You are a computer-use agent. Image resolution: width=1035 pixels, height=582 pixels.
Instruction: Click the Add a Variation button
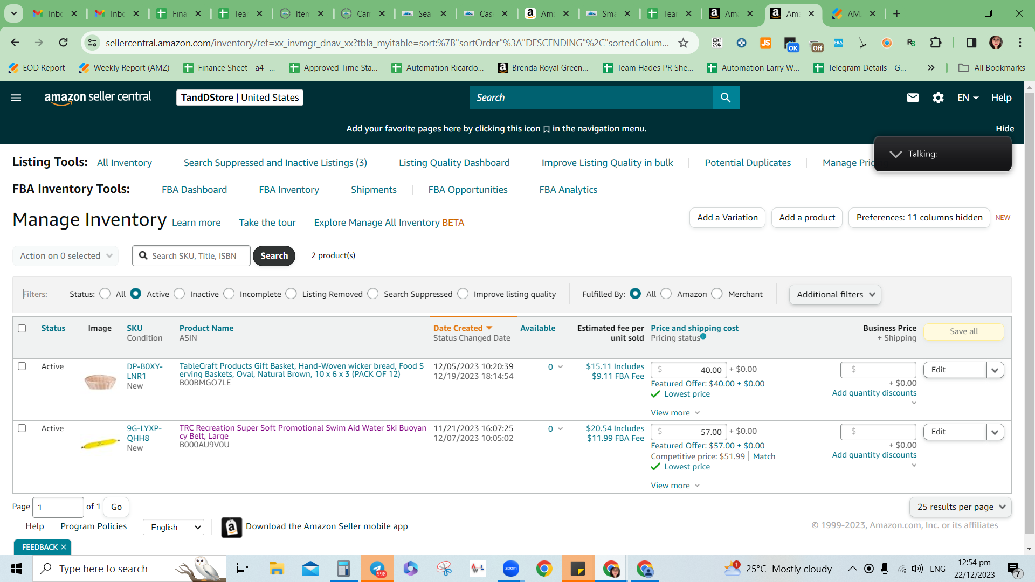727,218
